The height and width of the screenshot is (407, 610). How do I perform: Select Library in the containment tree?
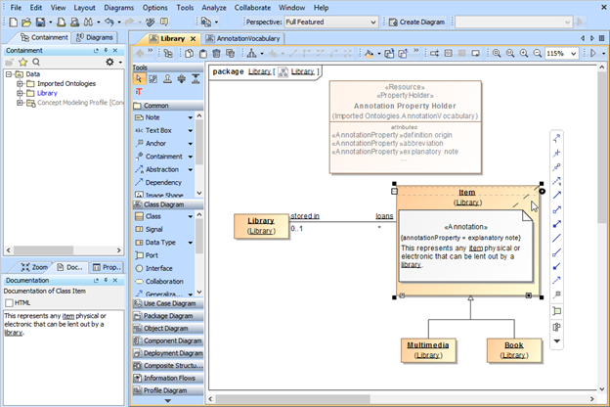click(48, 93)
